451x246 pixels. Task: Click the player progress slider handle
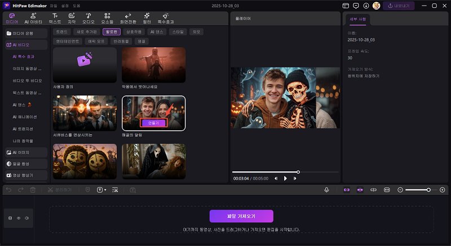point(298,172)
